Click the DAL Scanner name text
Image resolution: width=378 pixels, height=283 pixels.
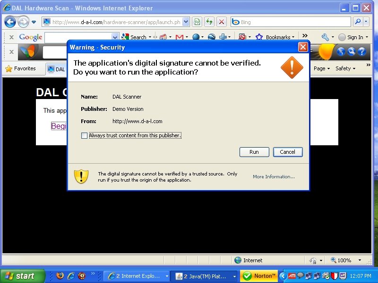[x=127, y=97]
